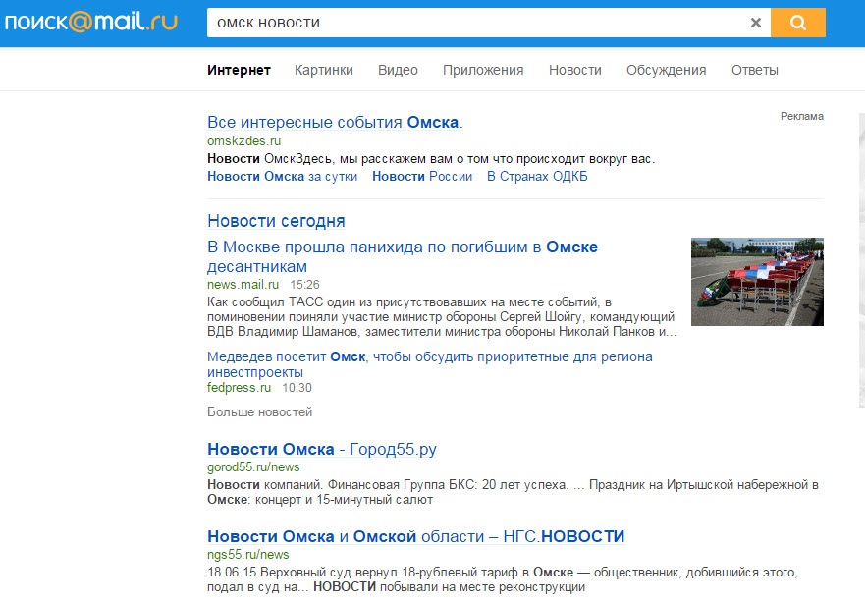Visit the gorod55.ru/news URL

tap(253, 467)
